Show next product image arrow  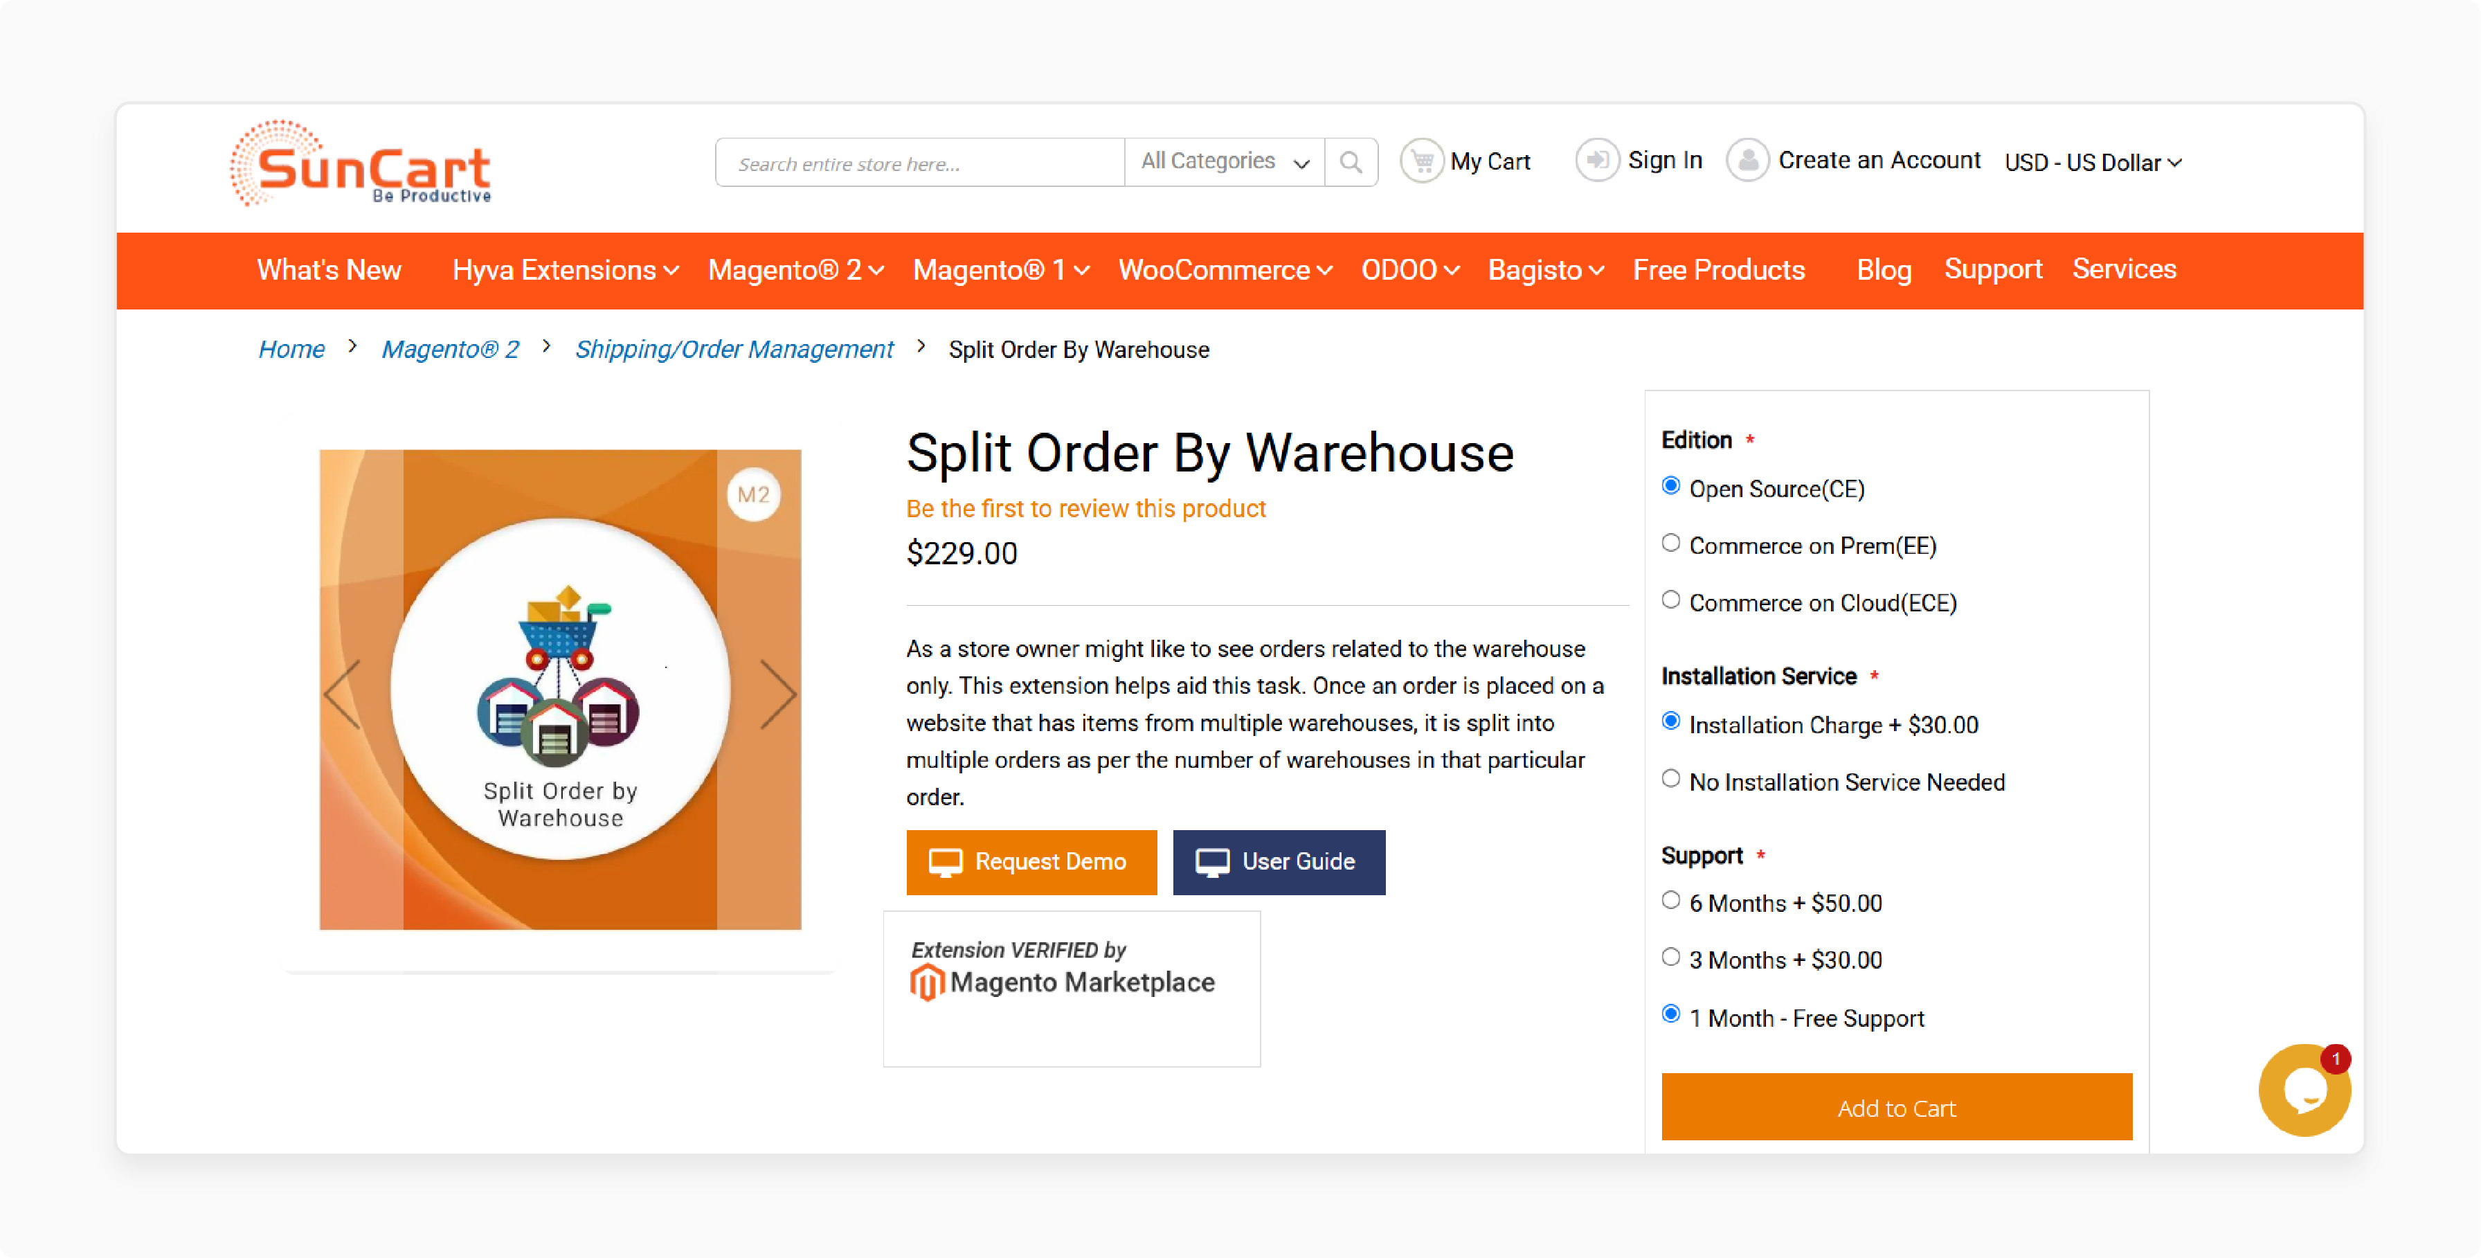778,694
